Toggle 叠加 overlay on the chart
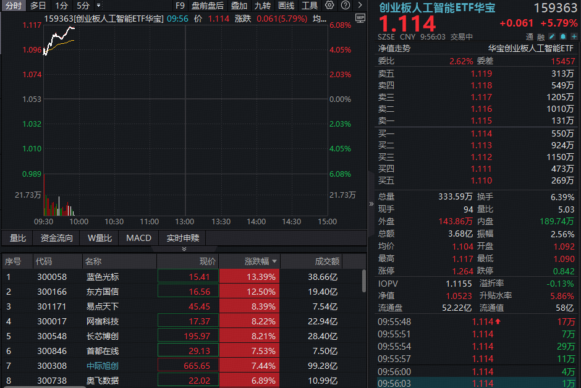 click(x=239, y=6)
